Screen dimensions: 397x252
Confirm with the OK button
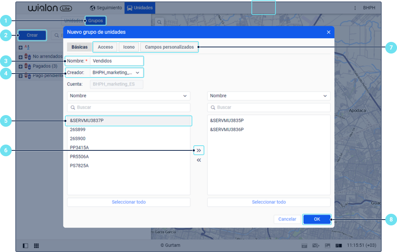coord(317,219)
